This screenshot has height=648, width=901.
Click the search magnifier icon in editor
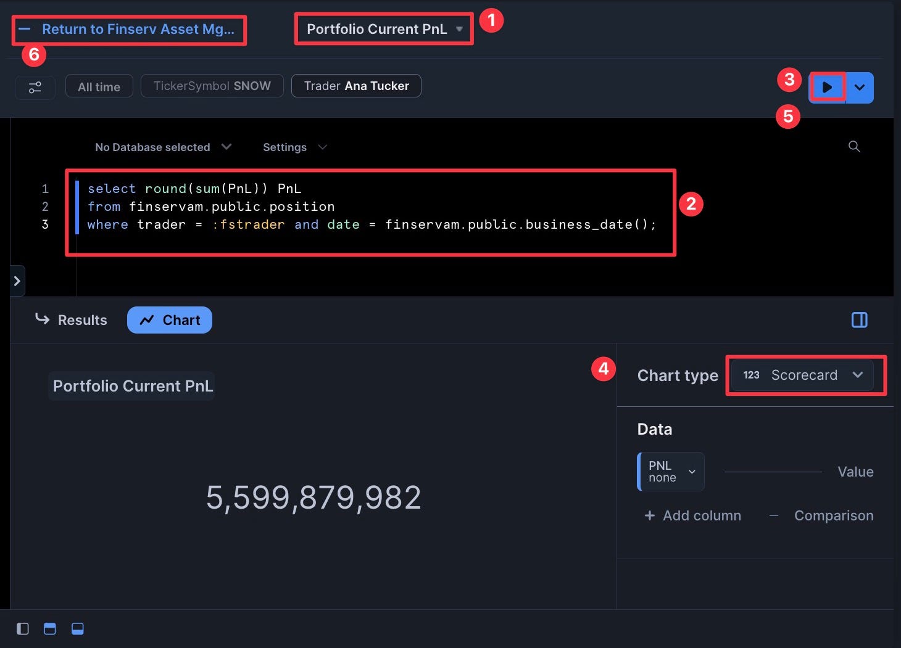pos(854,147)
